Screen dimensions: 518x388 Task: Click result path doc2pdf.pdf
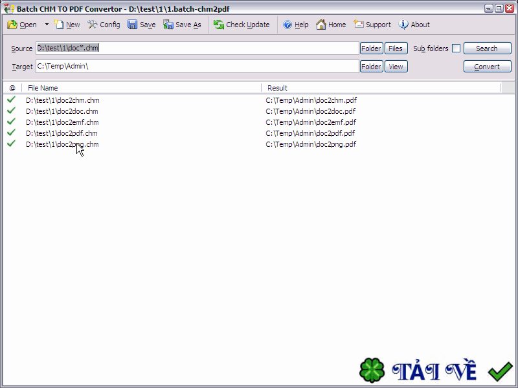coord(310,133)
